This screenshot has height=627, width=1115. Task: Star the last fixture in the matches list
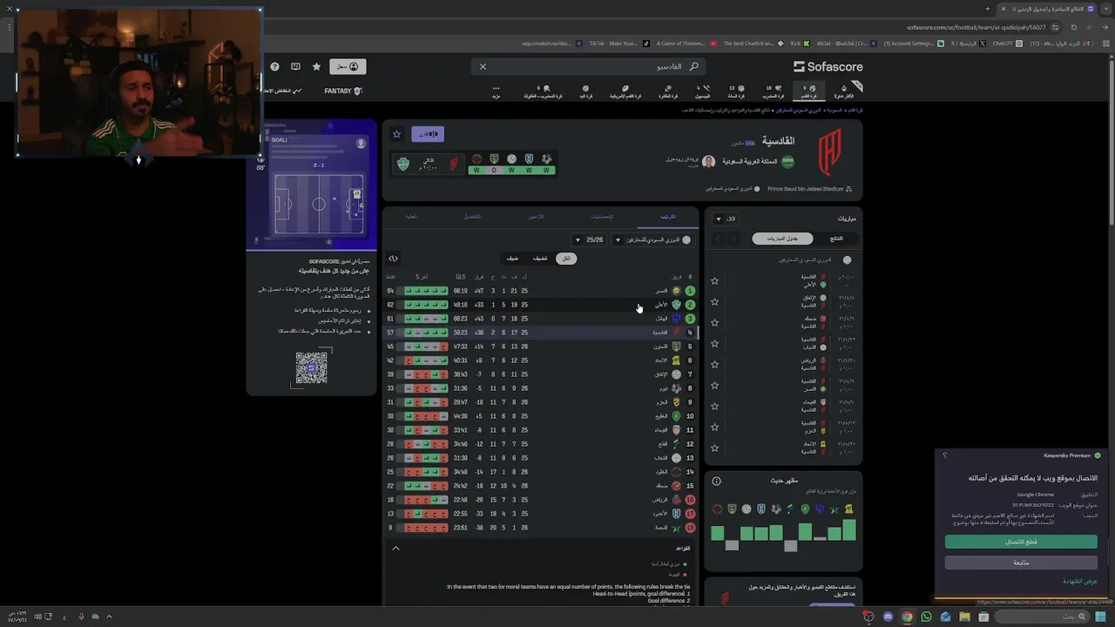(714, 448)
